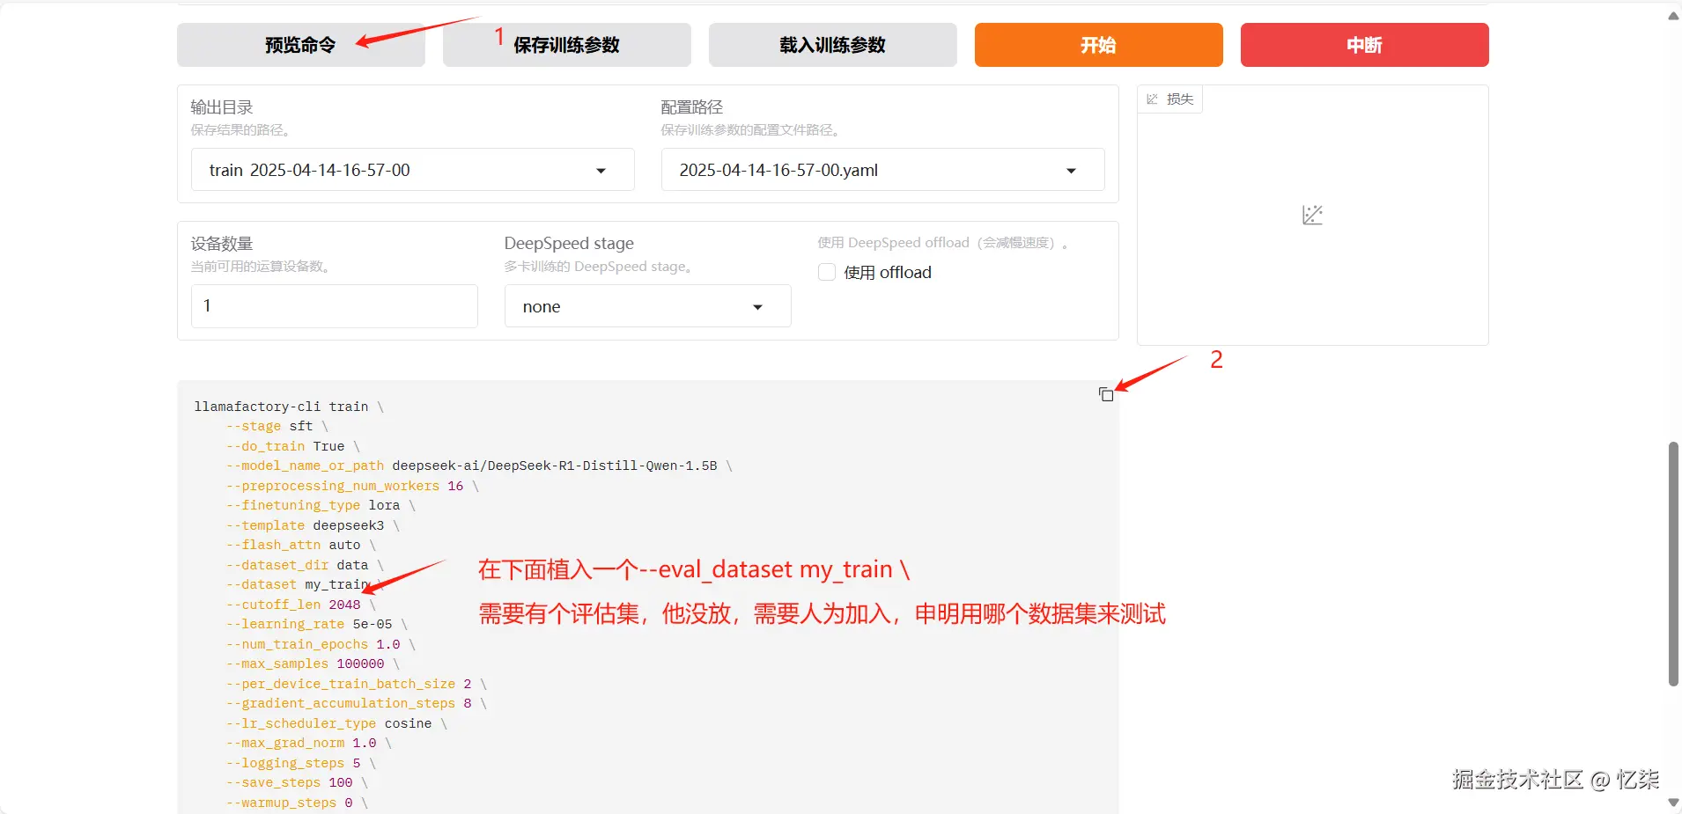Image resolution: width=1682 pixels, height=814 pixels.
Task: Start training with the orange 开始 button
Action: (x=1098, y=45)
